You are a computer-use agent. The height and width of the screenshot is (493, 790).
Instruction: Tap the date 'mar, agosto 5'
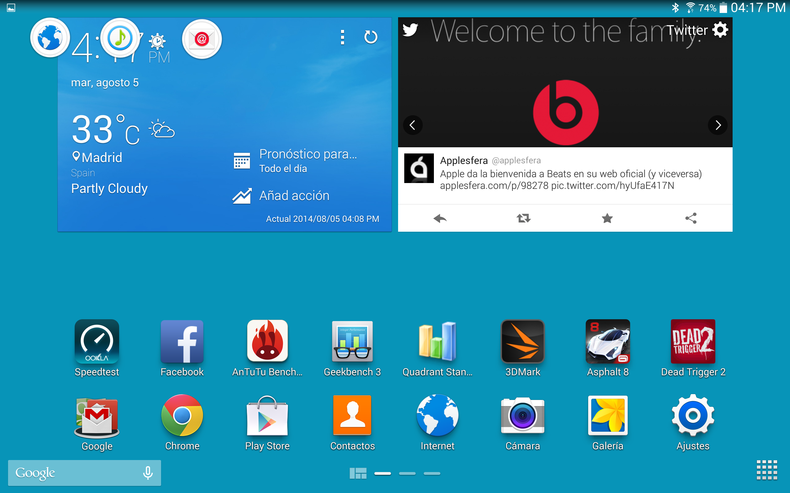click(x=105, y=83)
